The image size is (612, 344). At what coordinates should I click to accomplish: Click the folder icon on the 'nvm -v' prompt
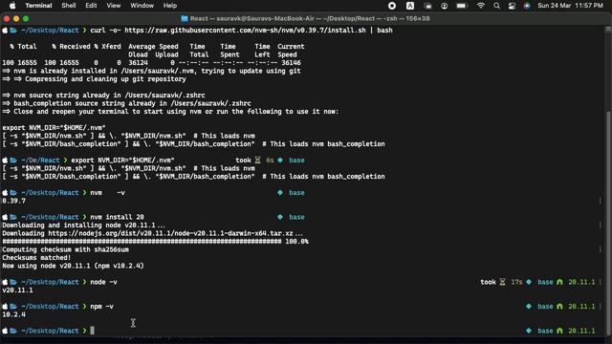13,193
